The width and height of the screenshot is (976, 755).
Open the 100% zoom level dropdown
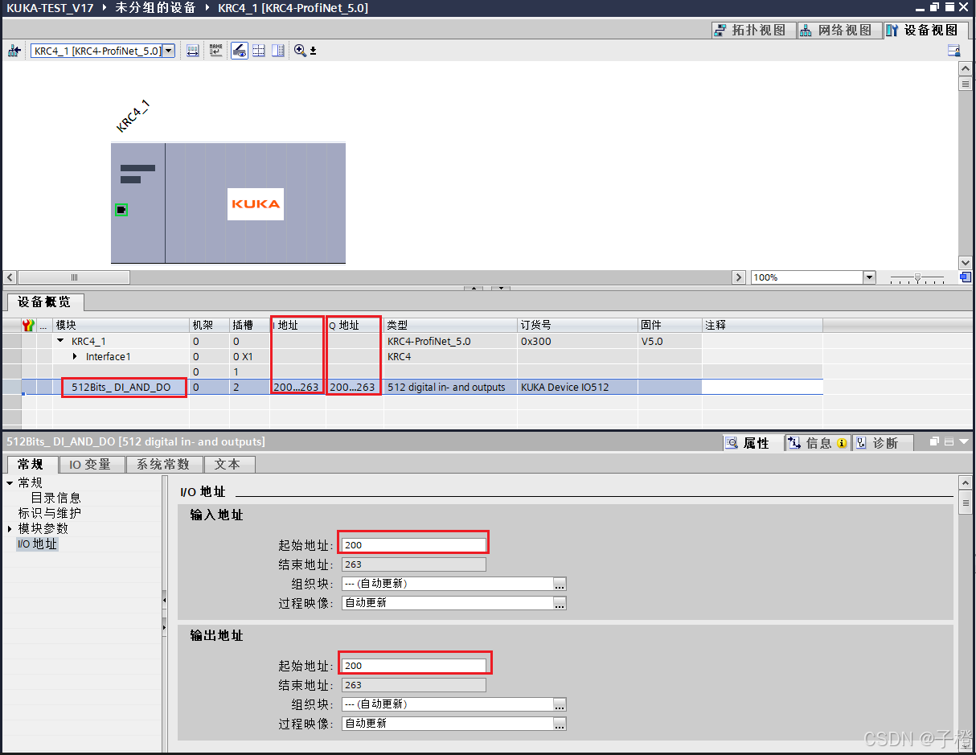point(868,277)
